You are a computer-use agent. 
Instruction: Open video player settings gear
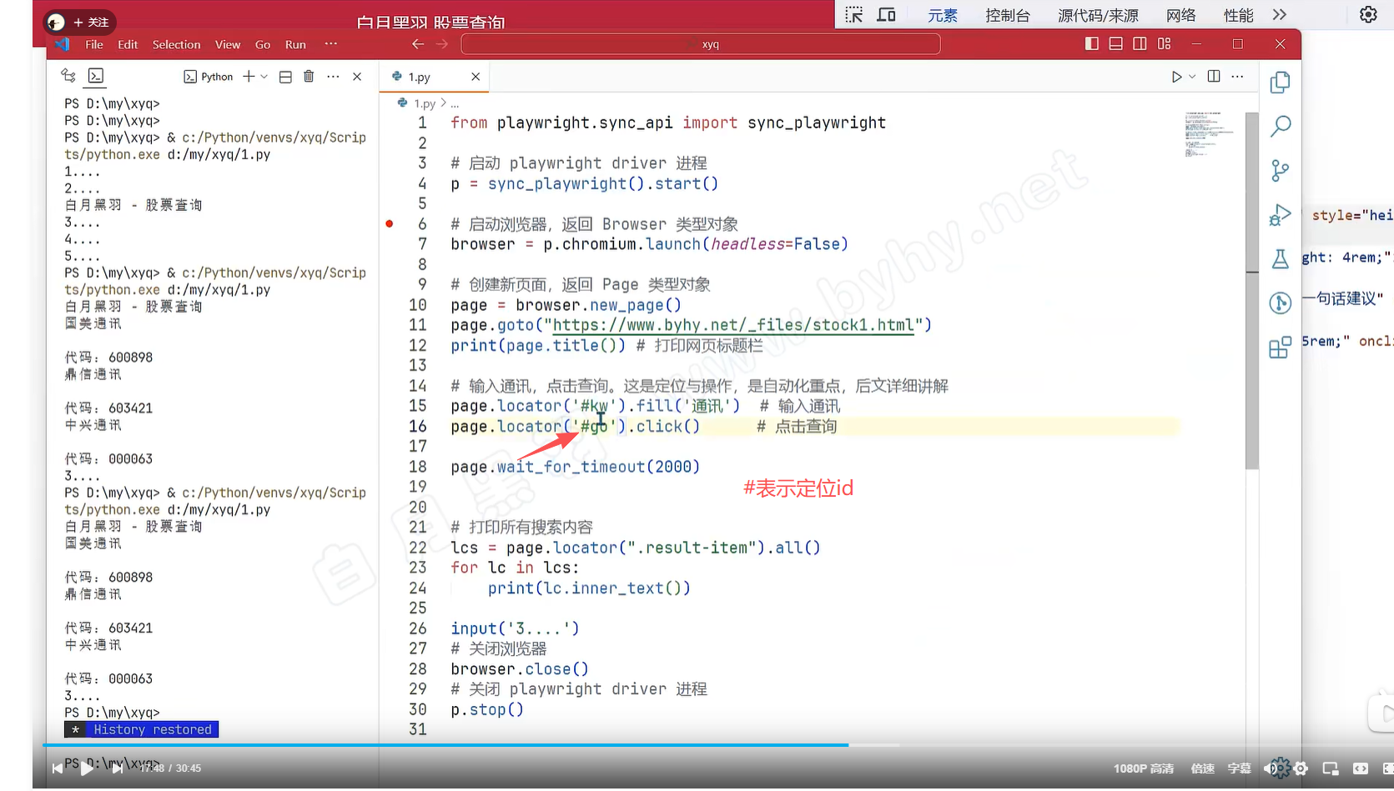pos(1301,768)
